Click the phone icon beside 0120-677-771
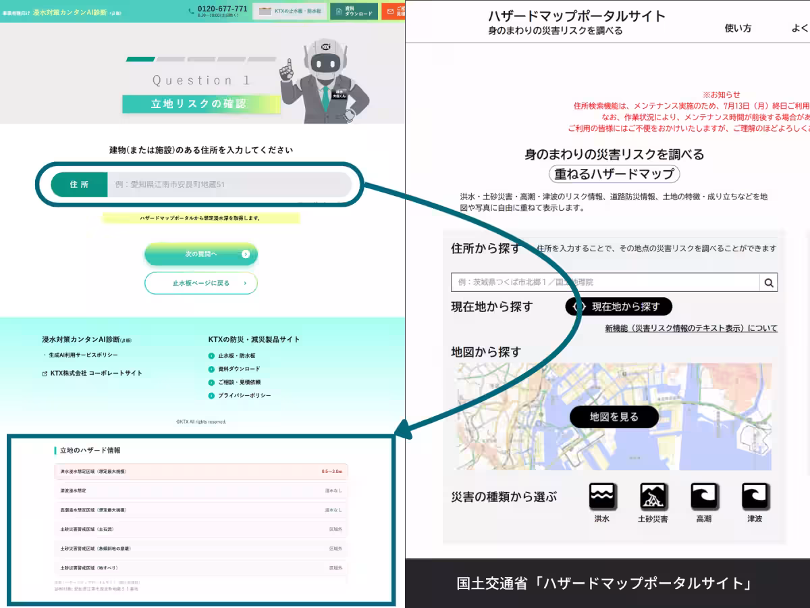This screenshot has height=608, width=810. coord(192,10)
